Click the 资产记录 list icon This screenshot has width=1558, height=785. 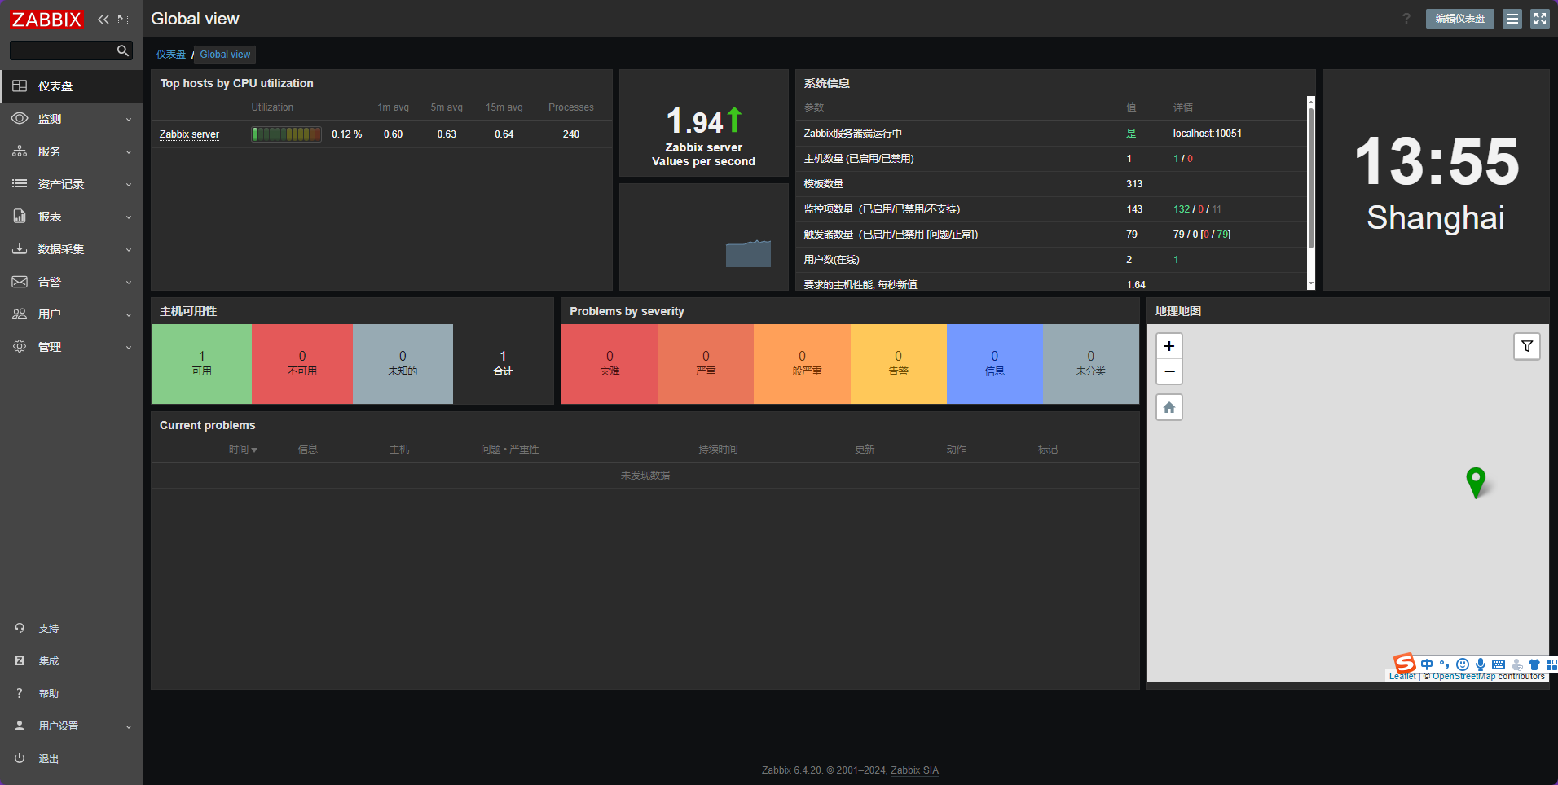[20, 183]
